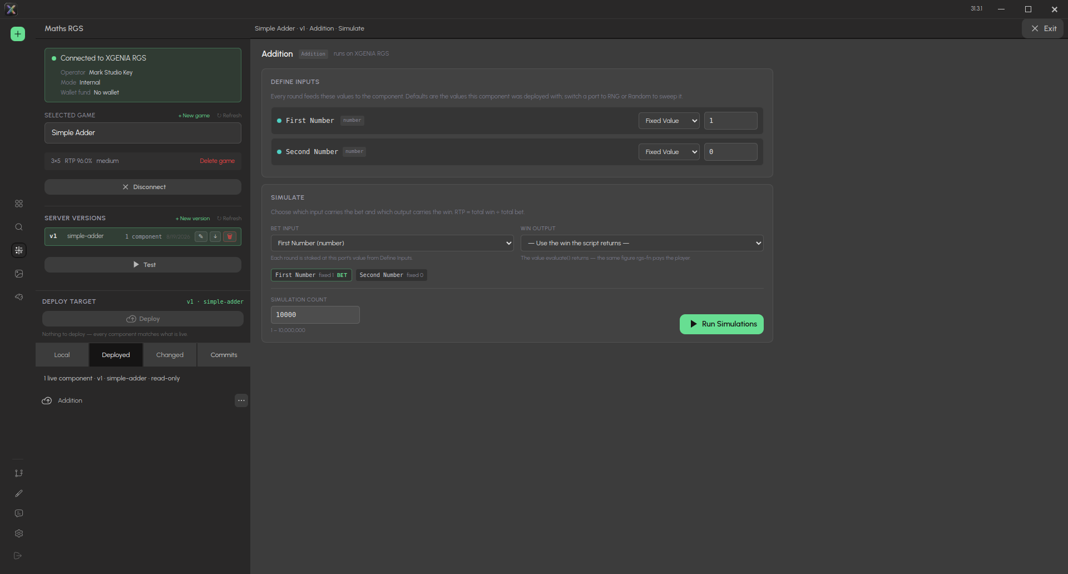Add a new version with + New version
Viewport: 1068px width, 574px height.
[193, 219]
